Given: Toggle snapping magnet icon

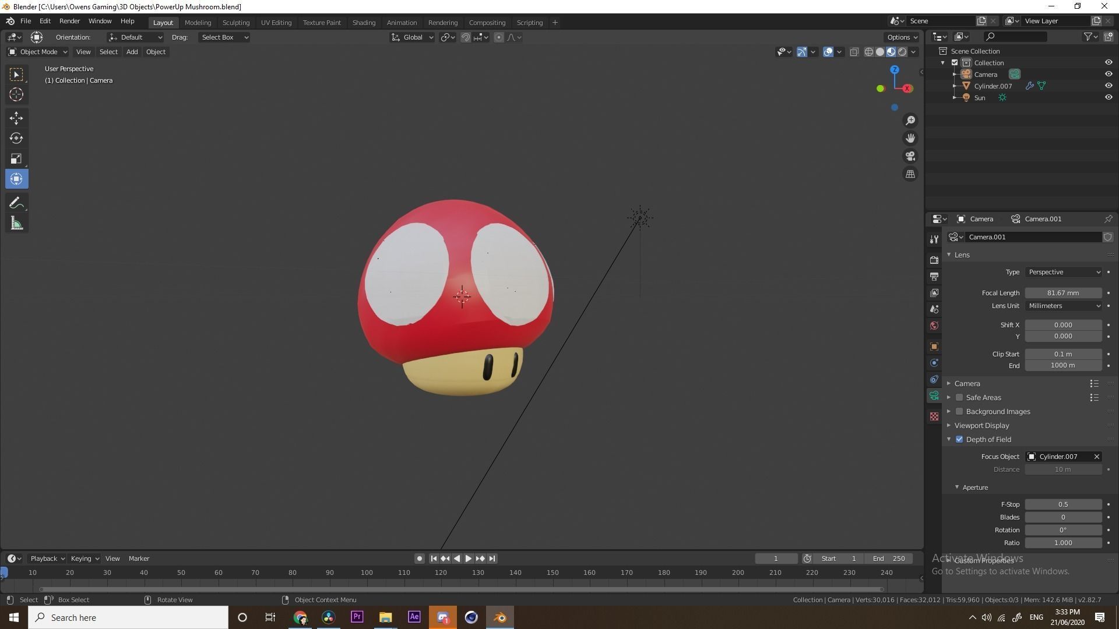Looking at the screenshot, I should 466,37.
